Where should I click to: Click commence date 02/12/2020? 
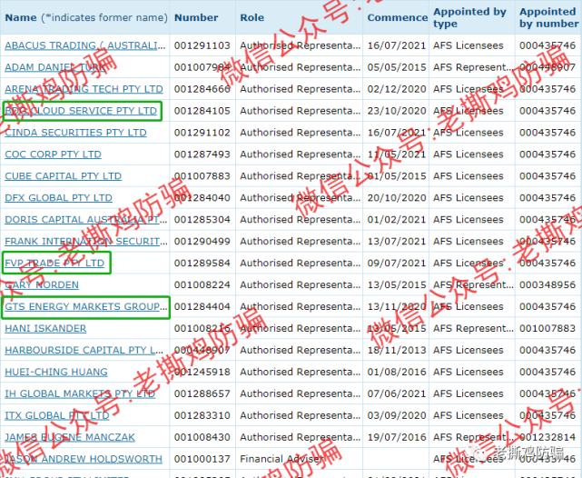point(397,89)
